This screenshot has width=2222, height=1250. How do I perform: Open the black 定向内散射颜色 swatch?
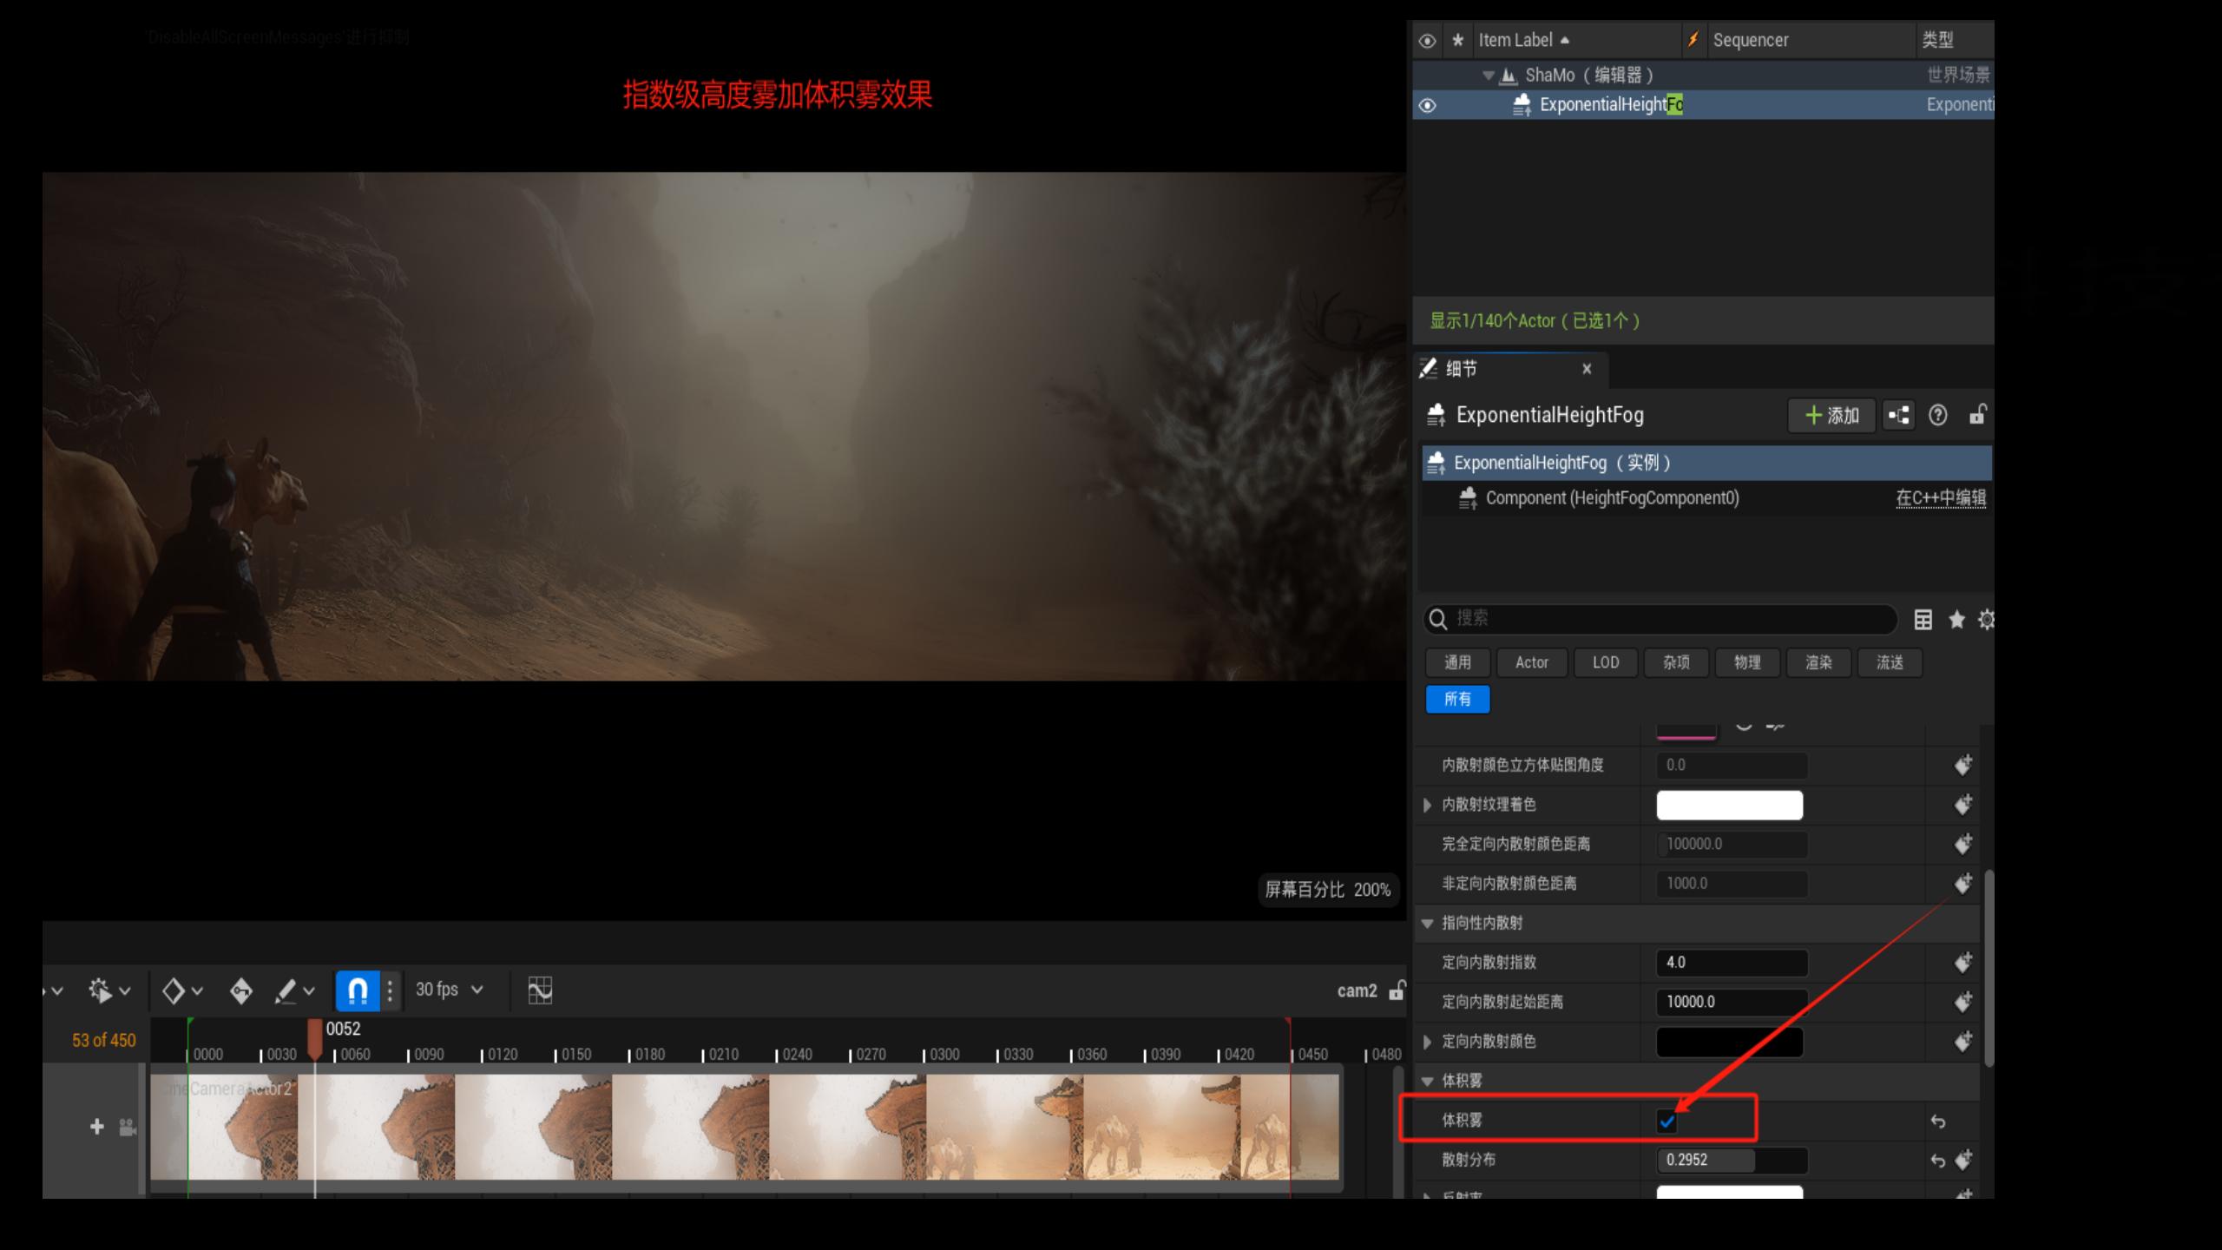[x=1729, y=1042]
